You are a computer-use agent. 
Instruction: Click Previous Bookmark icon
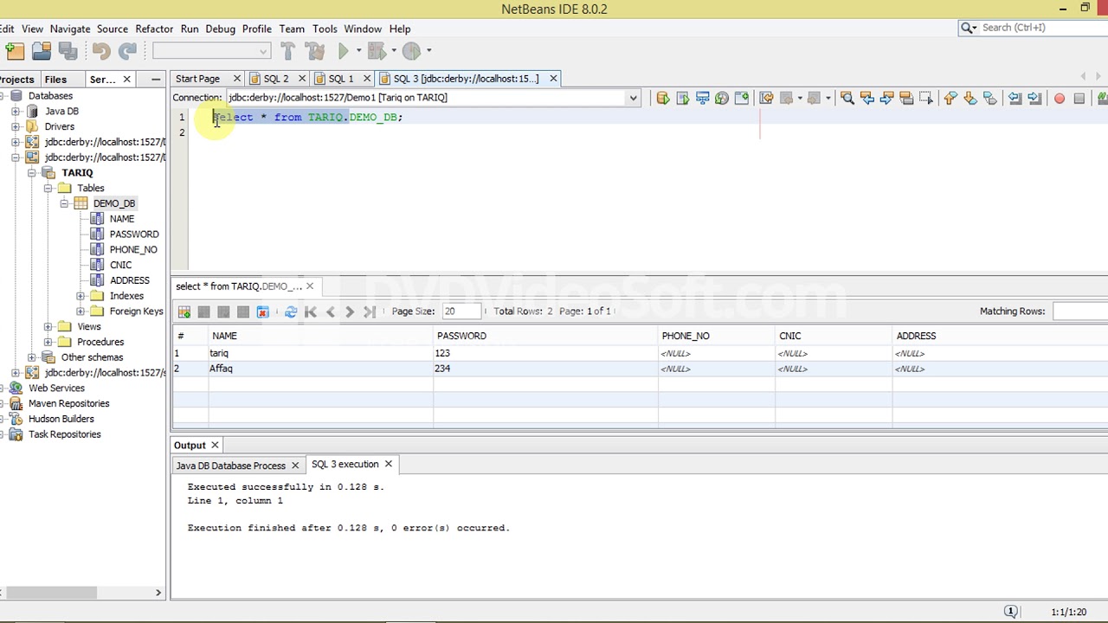tap(950, 98)
